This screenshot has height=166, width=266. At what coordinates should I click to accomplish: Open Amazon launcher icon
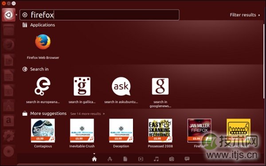9,120
